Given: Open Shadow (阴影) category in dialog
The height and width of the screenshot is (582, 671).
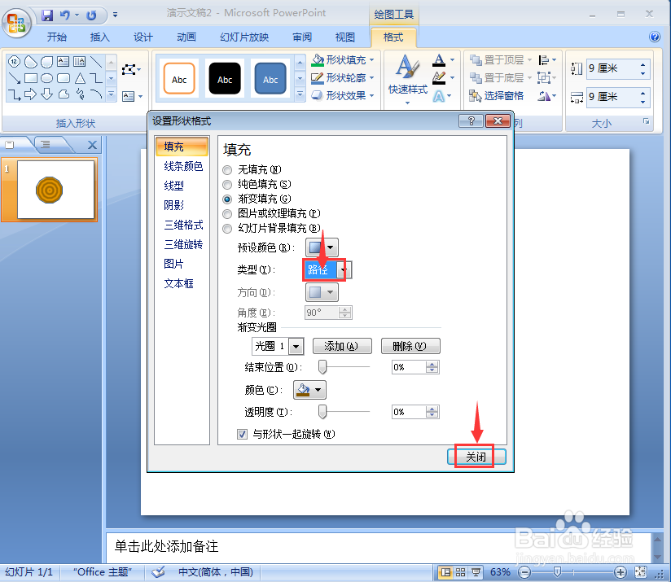Looking at the screenshot, I should (x=173, y=205).
